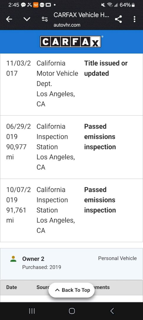Tap the share icon

[118, 19]
